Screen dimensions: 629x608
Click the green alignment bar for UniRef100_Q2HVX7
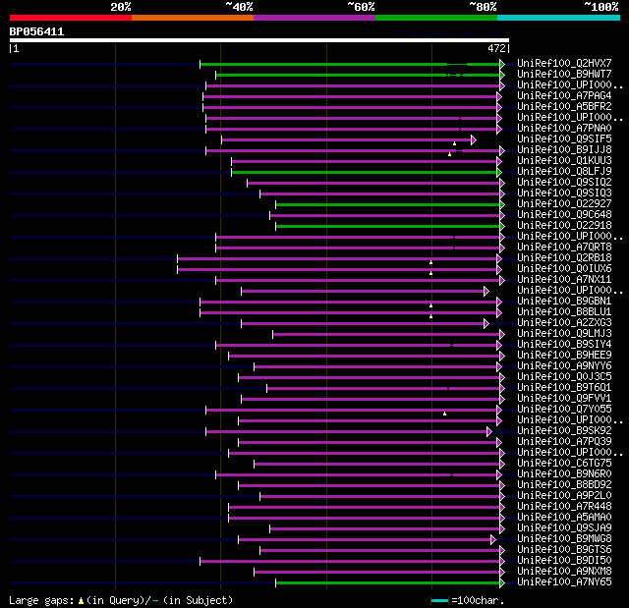pos(350,64)
